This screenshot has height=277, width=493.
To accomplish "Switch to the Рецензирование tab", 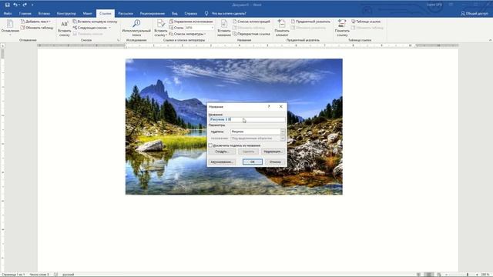I will point(153,14).
